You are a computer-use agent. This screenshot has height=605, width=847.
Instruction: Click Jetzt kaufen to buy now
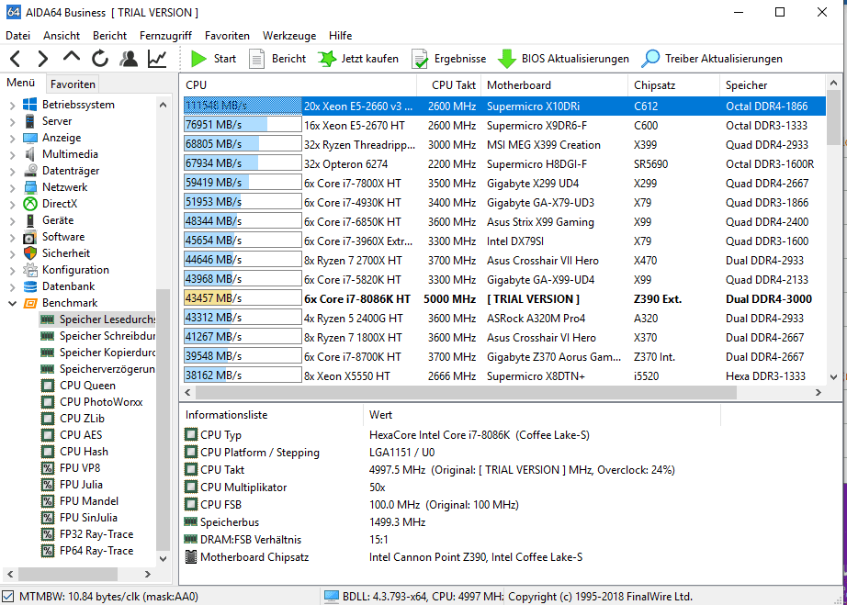(x=358, y=58)
